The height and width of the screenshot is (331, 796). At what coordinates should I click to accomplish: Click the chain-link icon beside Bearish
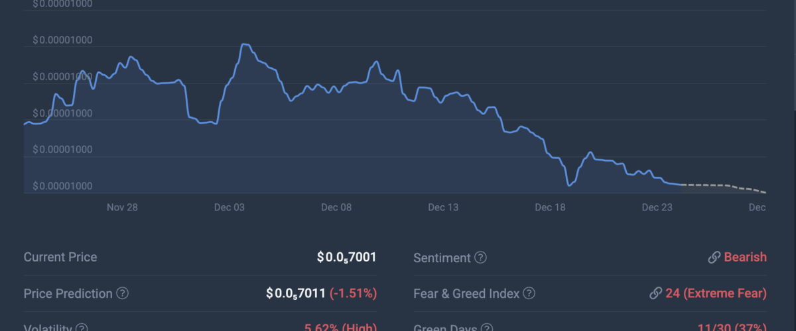click(x=714, y=258)
